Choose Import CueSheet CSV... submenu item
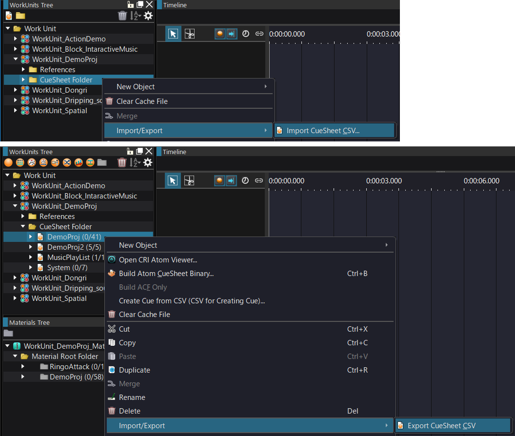This screenshot has height=436, width=515. pos(335,130)
